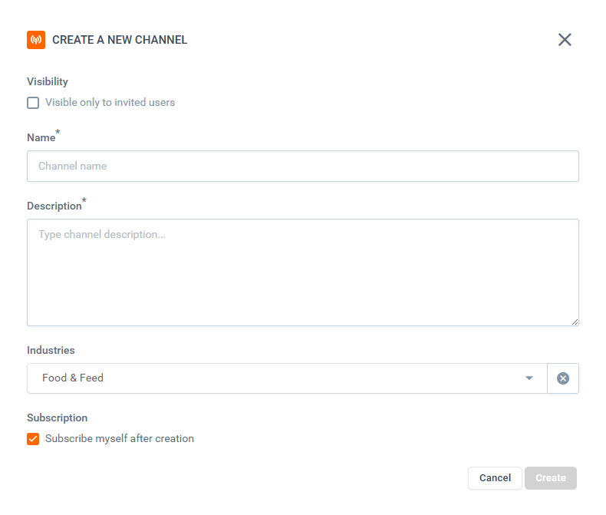Screen dimensions: 606x515
Task: Click the Name field label
Action: [41, 138]
